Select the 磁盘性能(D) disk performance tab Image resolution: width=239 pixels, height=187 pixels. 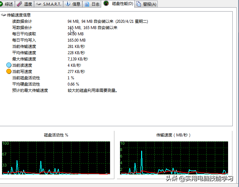point(118,4)
